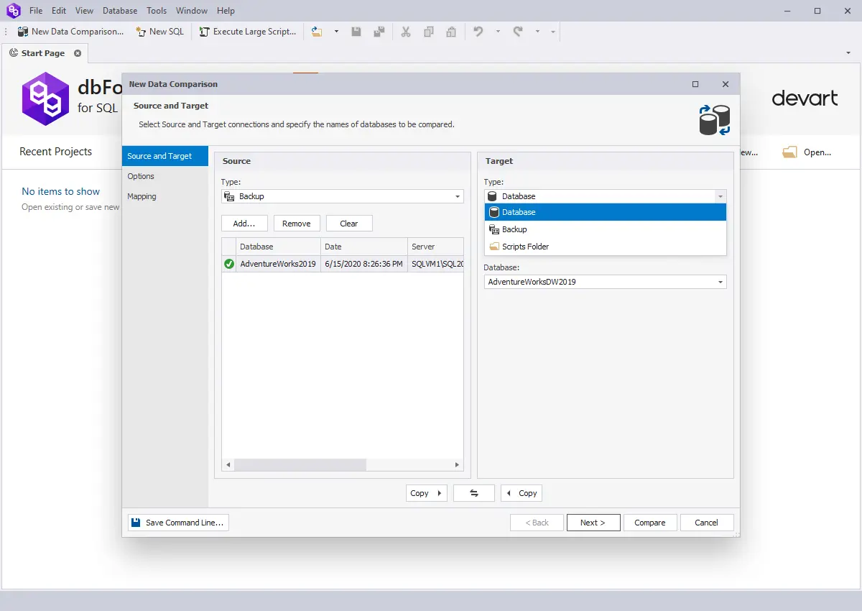The image size is (862, 611).
Task: Click the Save disk icon in toolbar
Action: pyautogui.click(x=356, y=32)
